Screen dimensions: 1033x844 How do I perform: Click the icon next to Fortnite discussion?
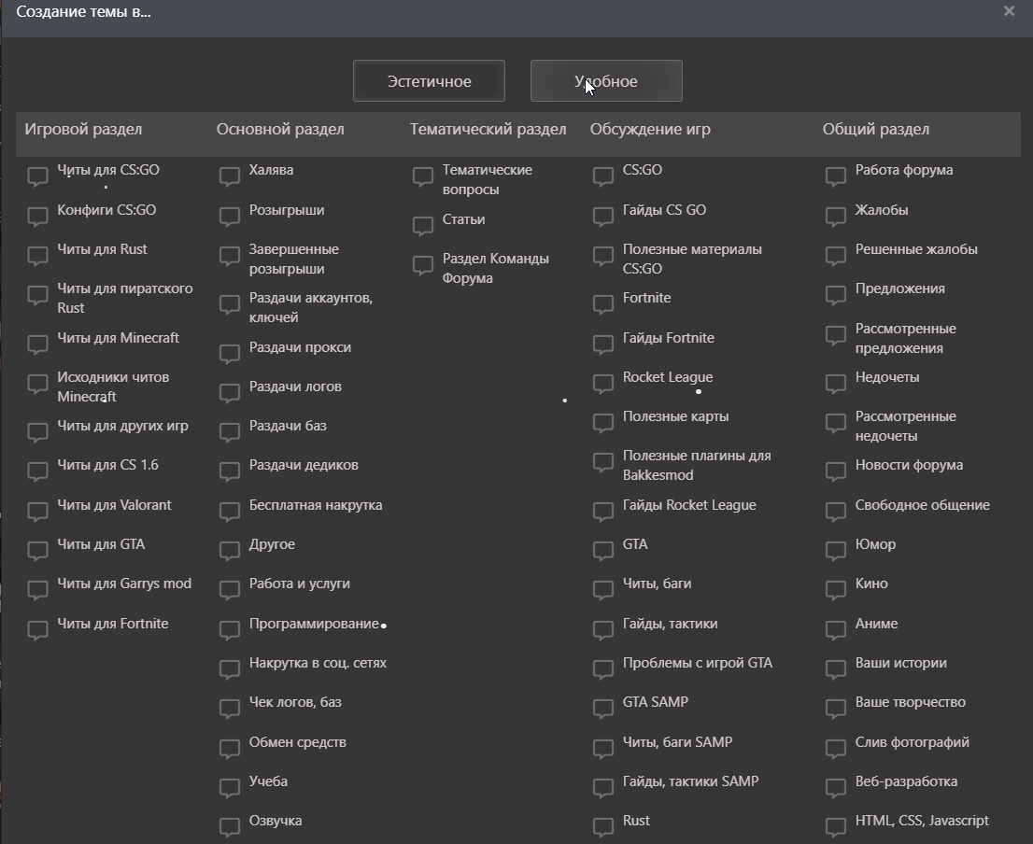point(602,304)
